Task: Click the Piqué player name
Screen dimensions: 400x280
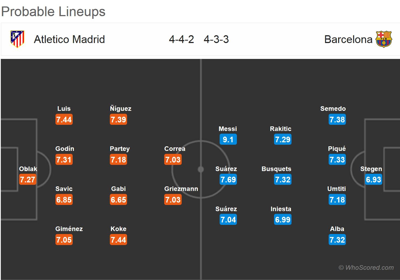Action: (337, 149)
